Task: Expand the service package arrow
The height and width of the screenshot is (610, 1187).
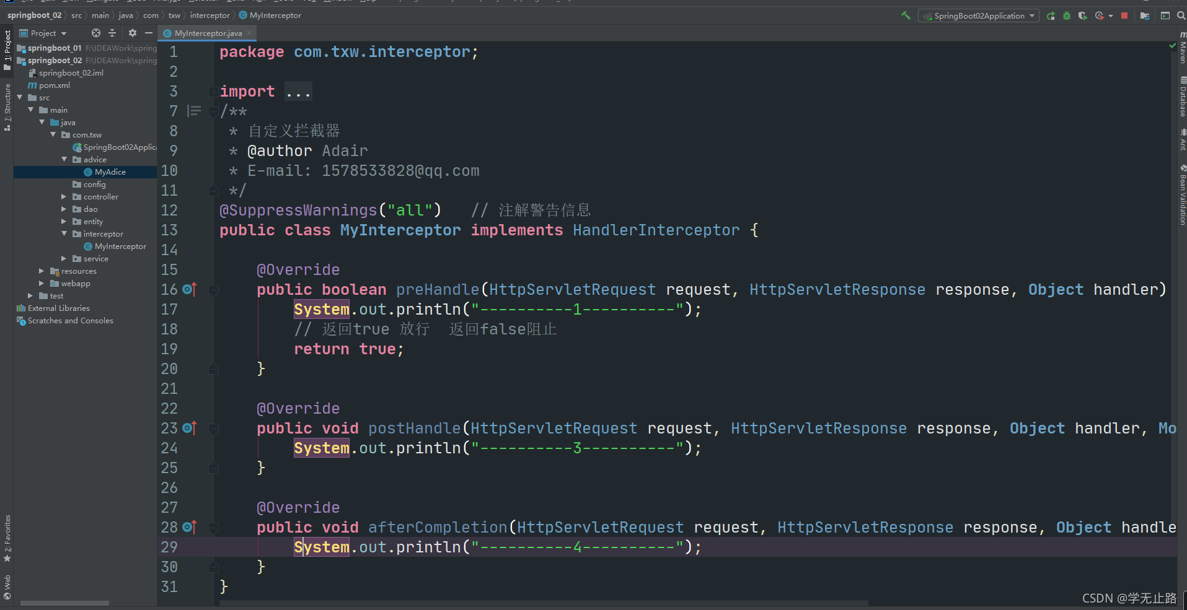Action: [x=64, y=259]
